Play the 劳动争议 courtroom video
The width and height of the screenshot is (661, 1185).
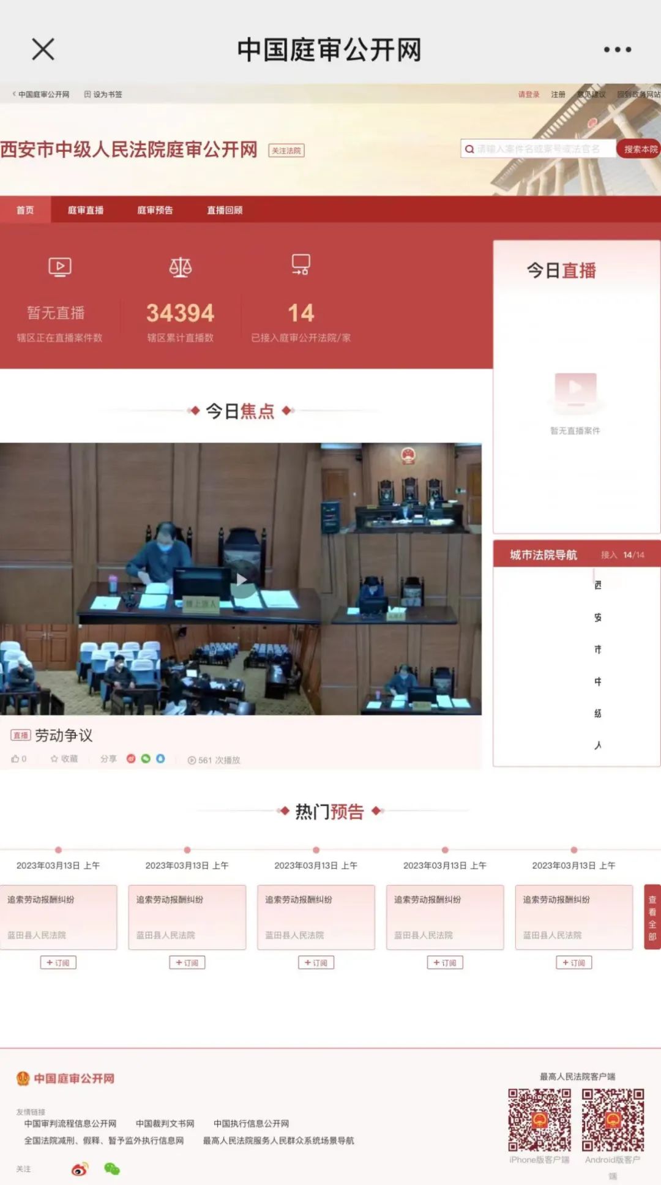point(242,579)
